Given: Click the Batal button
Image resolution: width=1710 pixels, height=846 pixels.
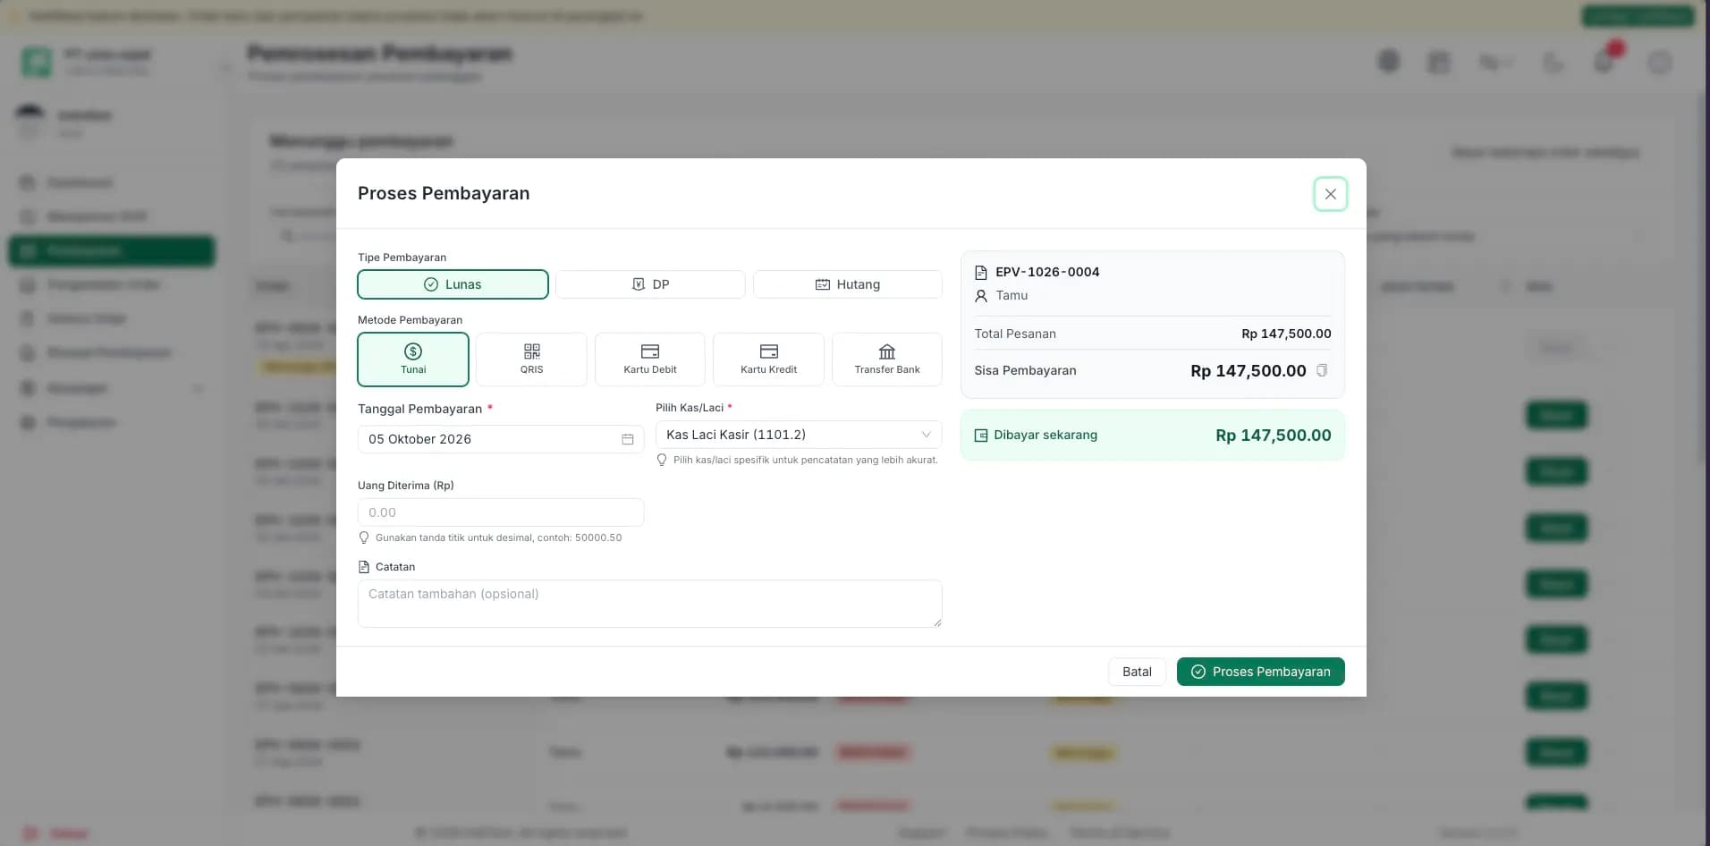Looking at the screenshot, I should click(x=1137, y=672).
